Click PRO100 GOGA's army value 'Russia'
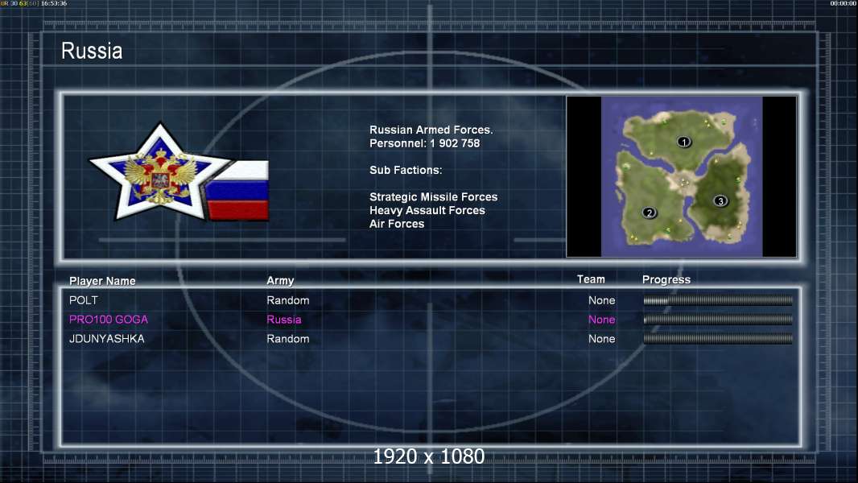The image size is (858, 483). pos(284,320)
